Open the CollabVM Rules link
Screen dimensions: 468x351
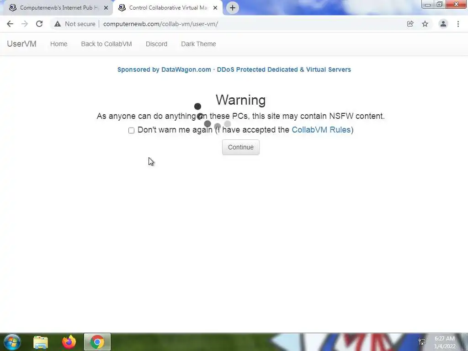pos(321,130)
